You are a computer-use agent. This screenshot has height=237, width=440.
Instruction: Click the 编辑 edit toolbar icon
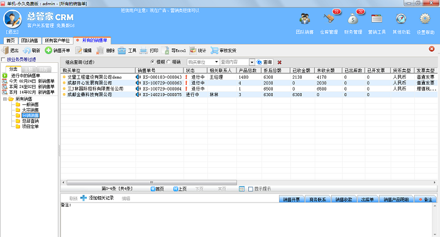click(79, 50)
